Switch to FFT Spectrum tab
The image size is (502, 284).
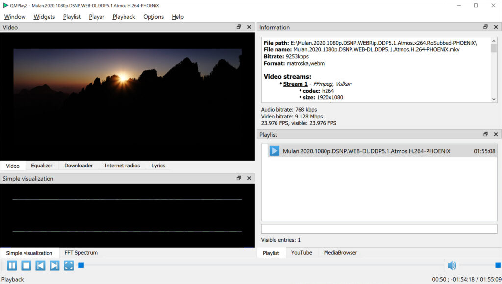[81, 253]
